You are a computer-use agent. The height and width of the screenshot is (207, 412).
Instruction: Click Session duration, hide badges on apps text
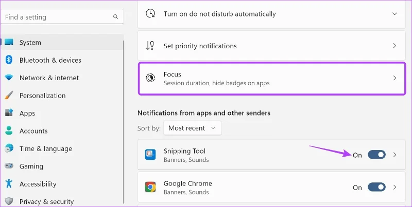pyautogui.click(x=216, y=83)
